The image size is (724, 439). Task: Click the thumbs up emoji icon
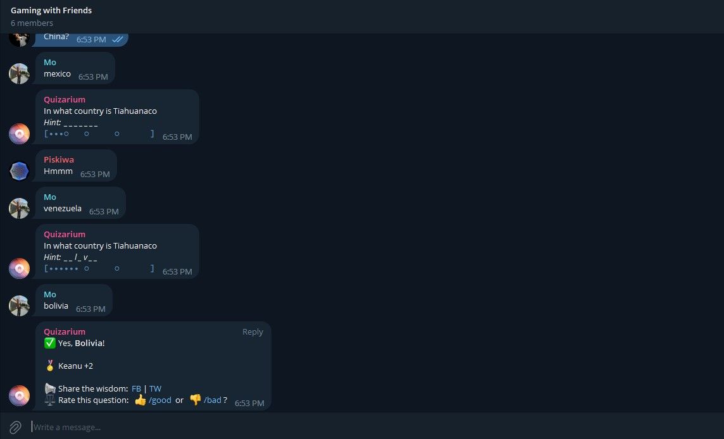click(x=140, y=400)
